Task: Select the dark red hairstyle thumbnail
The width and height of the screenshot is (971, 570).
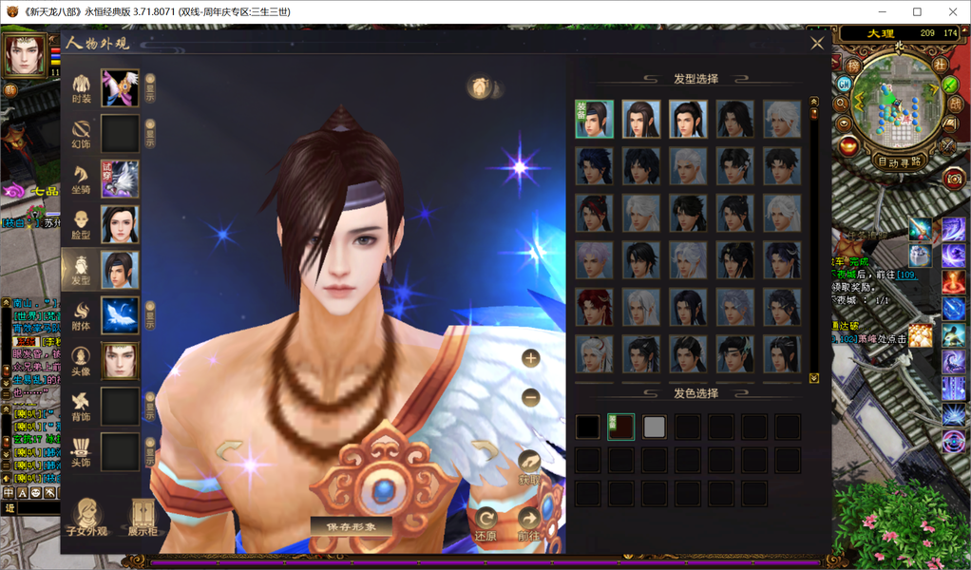Action: [x=595, y=307]
